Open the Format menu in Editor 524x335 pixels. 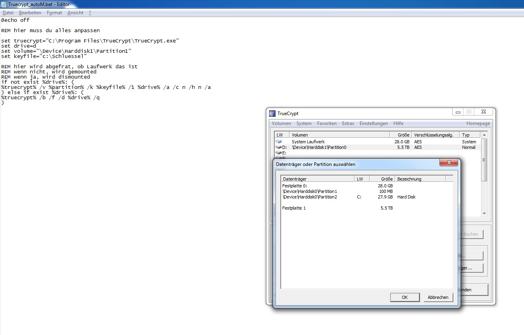pyautogui.click(x=54, y=13)
